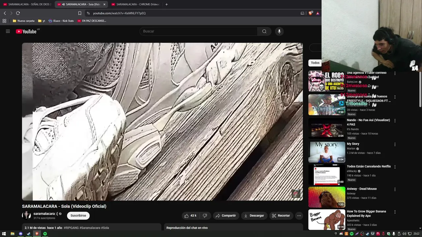Open Spotify from the taskbar
The image size is (422, 237).
click(45, 234)
